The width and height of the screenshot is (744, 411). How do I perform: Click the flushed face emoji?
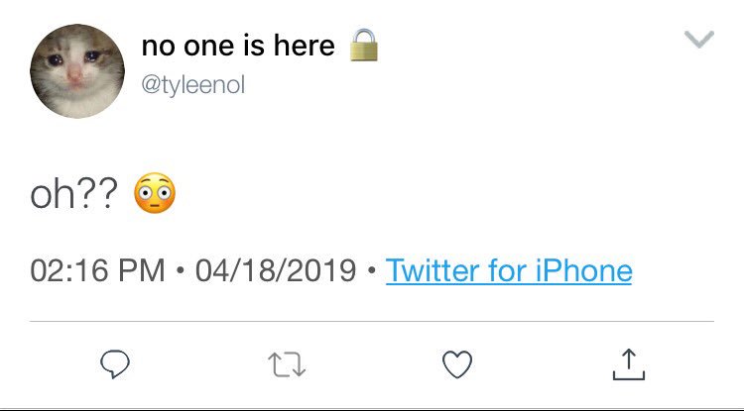coord(155,193)
